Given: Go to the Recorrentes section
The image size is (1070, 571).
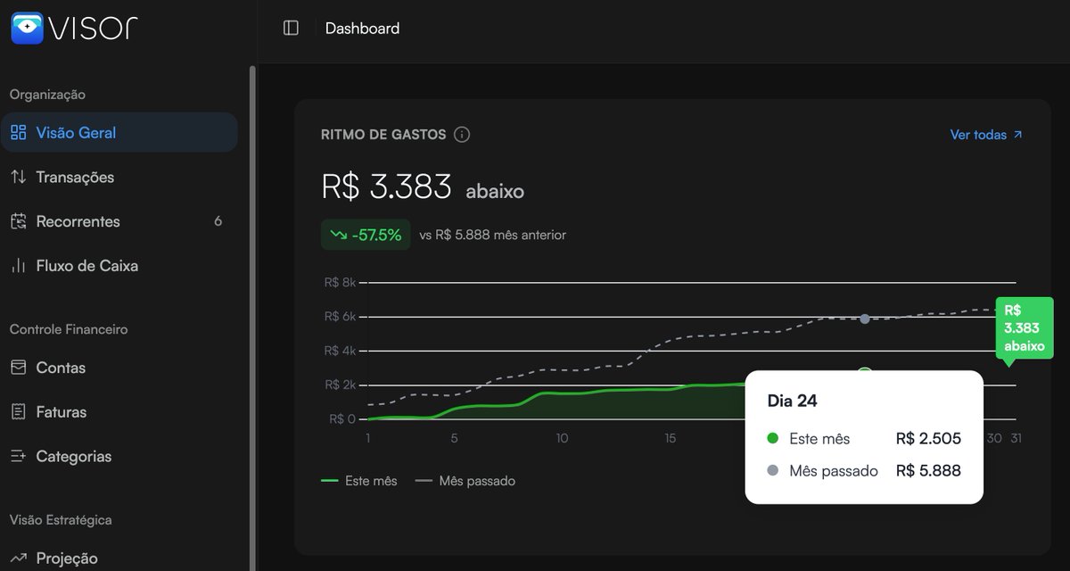Looking at the screenshot, I should click(x=119, y=221).
